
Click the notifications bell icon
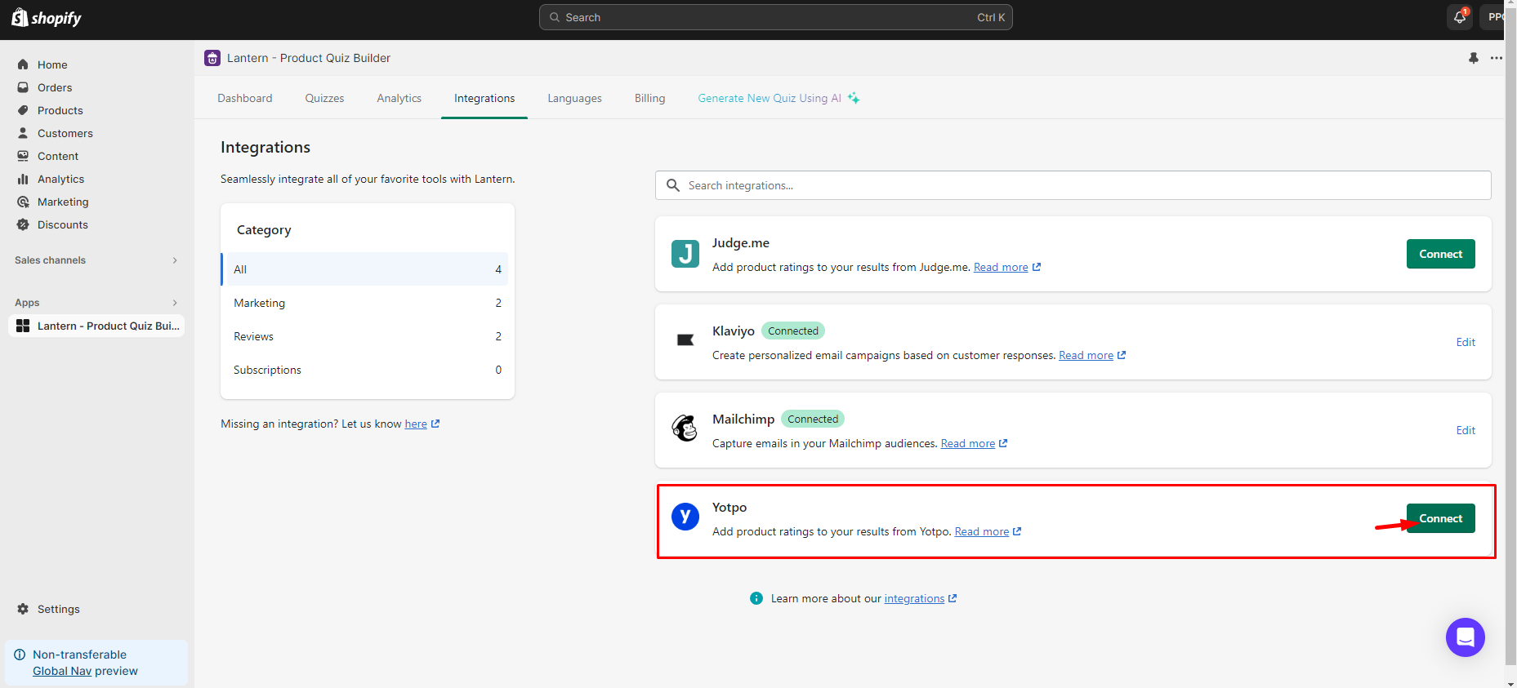point(1459,17)
